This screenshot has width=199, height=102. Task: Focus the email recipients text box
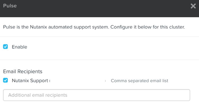97,95
